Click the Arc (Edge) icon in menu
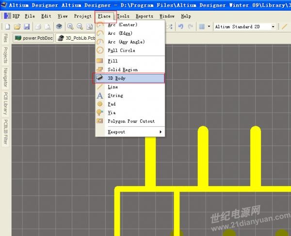This screenshot has height=236, width=291. click(x=100, y=33)
